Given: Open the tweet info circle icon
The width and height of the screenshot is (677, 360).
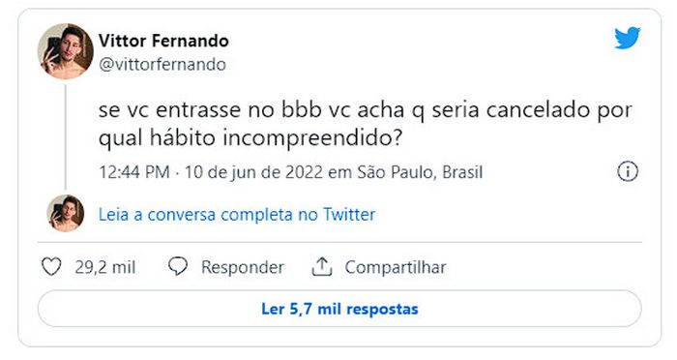Looking at the screenshot, I should point(628,171).
